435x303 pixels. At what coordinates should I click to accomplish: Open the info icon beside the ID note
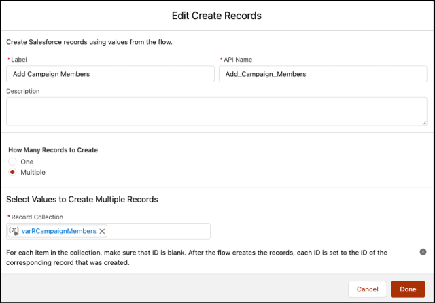[423, 252]
